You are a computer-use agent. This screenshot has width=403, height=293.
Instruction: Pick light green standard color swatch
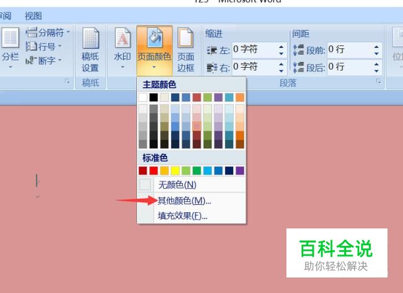(186, 171)
